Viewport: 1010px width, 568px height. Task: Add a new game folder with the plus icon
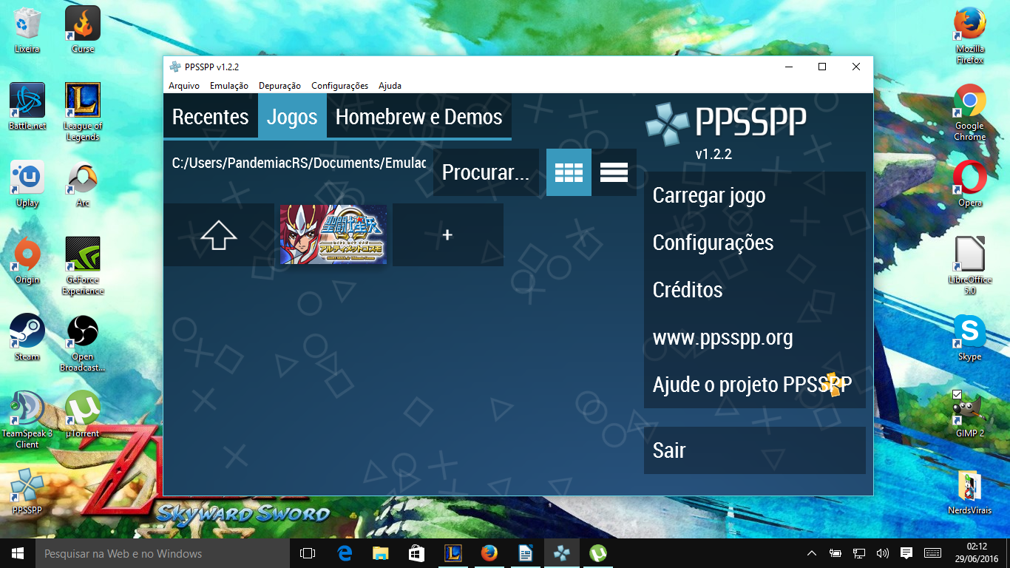447,234
